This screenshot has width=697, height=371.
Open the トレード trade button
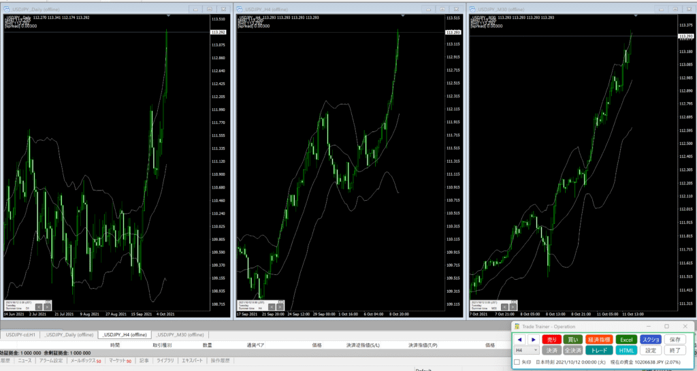tap(599, 350)
